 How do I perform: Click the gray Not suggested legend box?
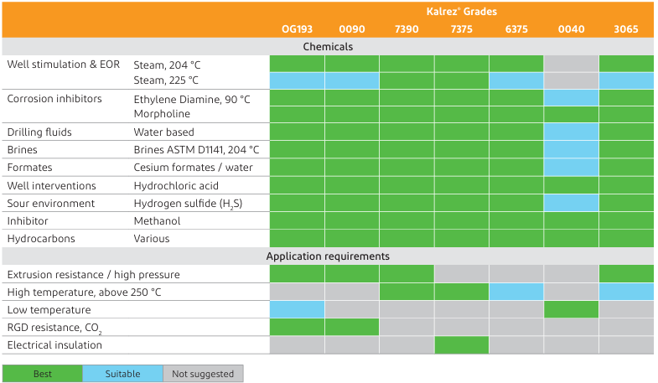[x=203, y=374]
